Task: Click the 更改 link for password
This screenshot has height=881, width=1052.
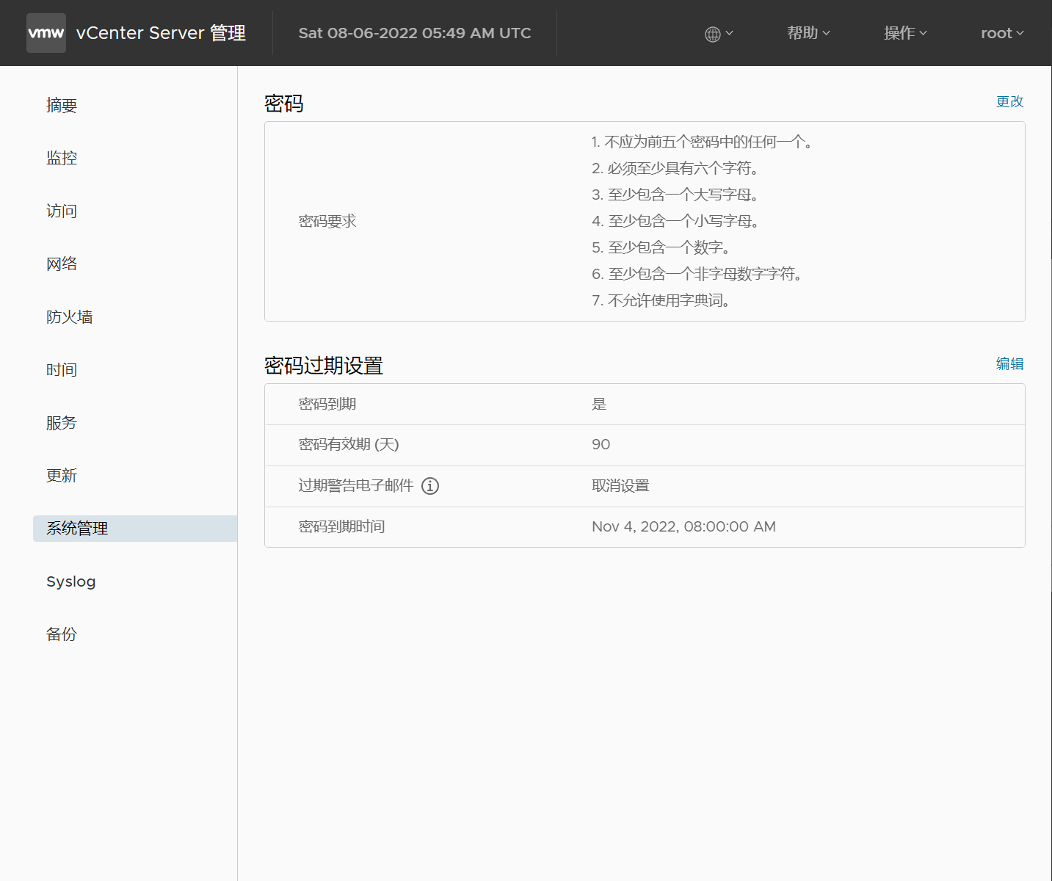Action: (x=1009, y=101)
